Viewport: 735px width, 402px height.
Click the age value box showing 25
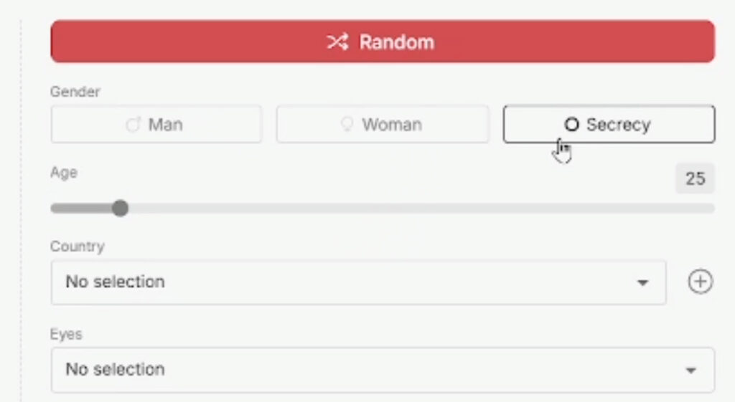click(x=695, y=178)
